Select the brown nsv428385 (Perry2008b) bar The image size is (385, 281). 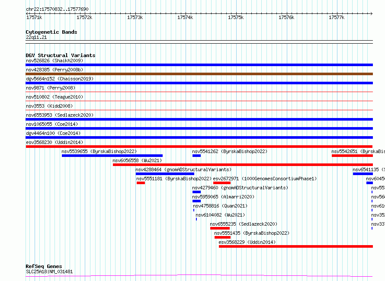point(199,74)
